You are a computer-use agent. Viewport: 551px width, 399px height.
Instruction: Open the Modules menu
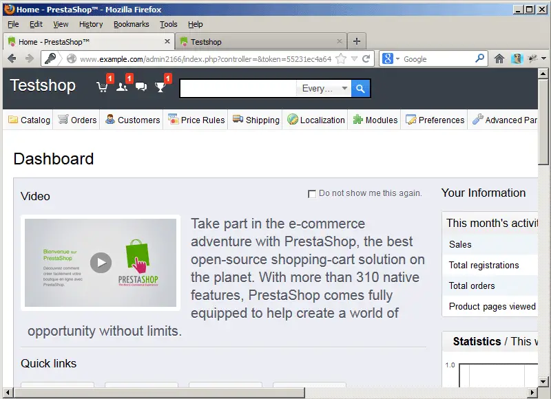coord(375,120)
